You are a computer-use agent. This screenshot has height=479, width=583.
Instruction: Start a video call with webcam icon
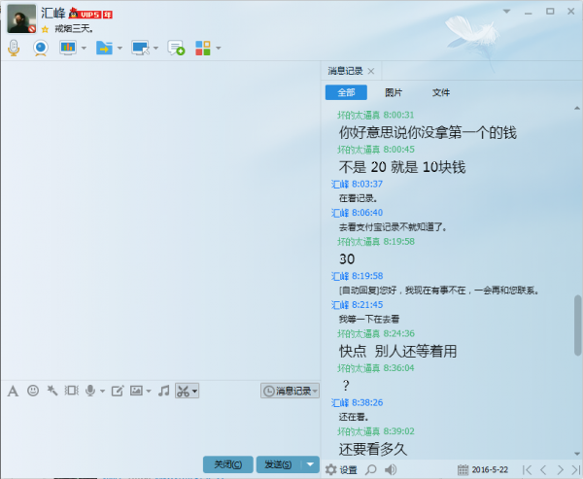(x=41, y=48)
